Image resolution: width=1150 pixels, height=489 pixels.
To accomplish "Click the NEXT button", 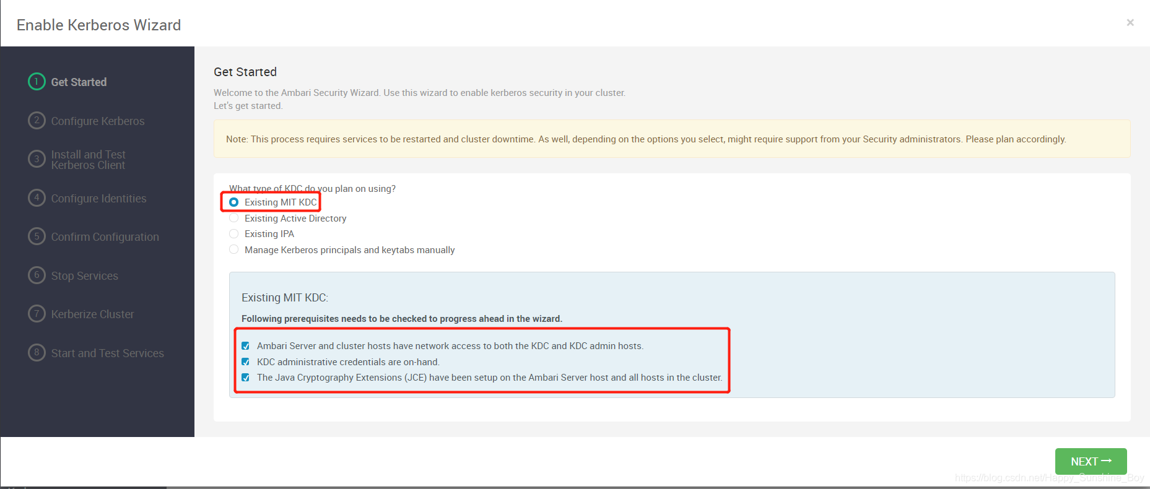I will tap(1091, 461).
